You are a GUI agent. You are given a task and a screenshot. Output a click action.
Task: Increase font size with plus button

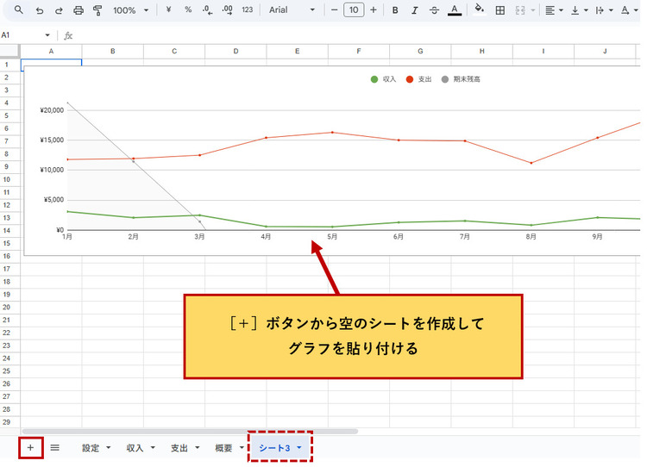tap(374, 9)
